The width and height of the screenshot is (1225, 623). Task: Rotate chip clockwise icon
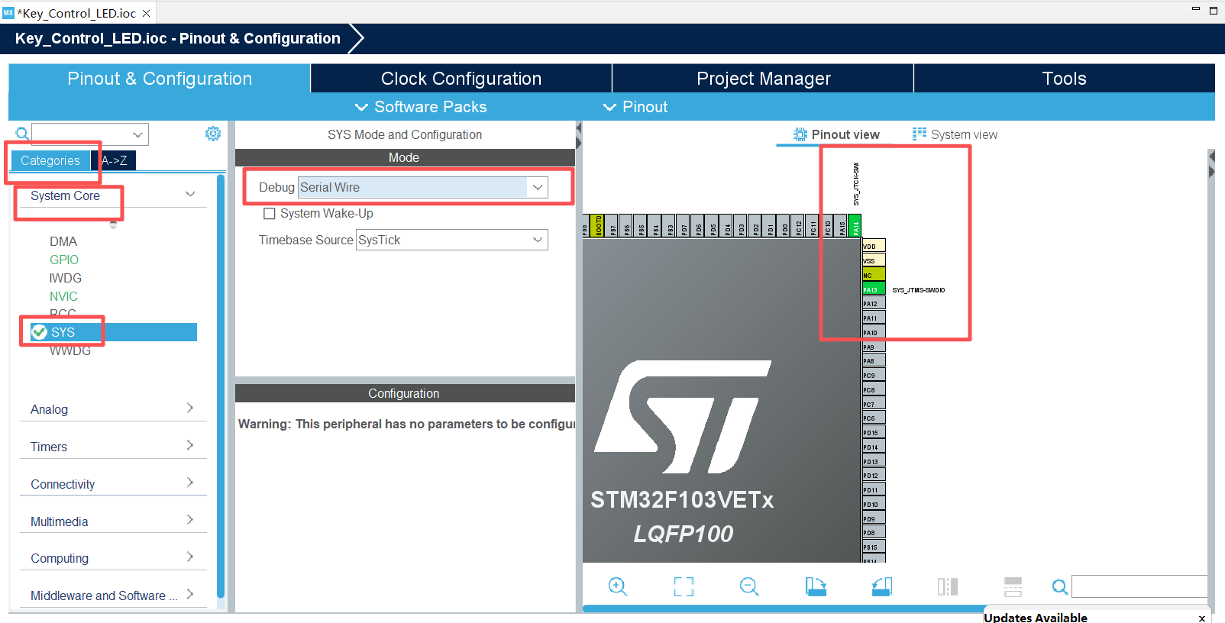pyautogui.click(x=816, y=586)
